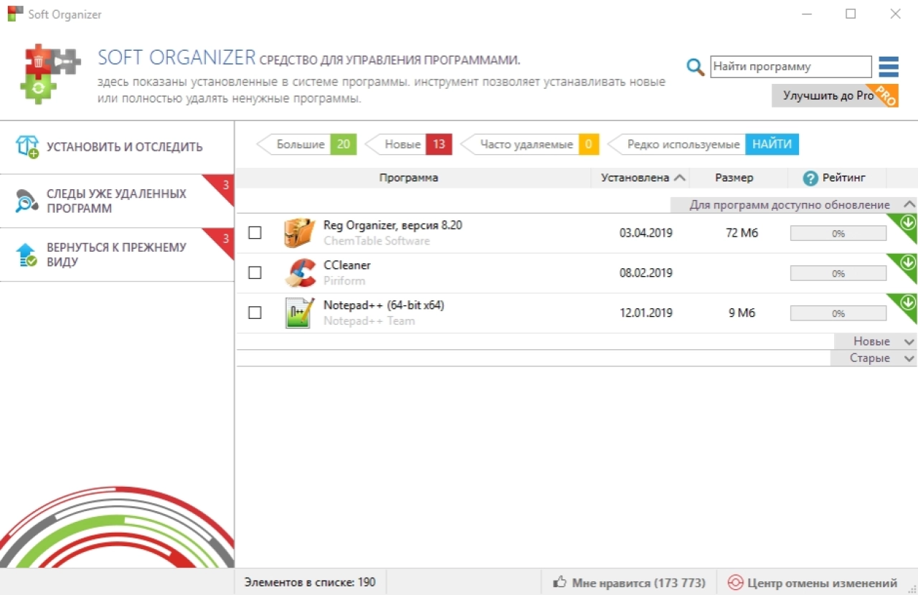The image size is (918, 595).
Task: Click Notepad++ rating bar
Action: point(838,313)
